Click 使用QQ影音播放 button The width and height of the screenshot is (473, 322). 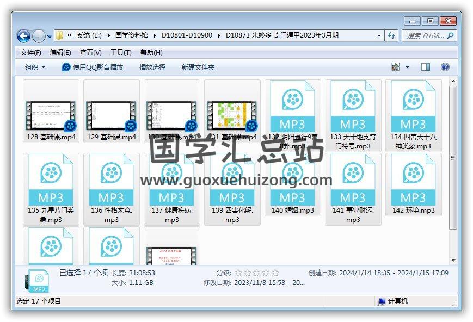93,67
